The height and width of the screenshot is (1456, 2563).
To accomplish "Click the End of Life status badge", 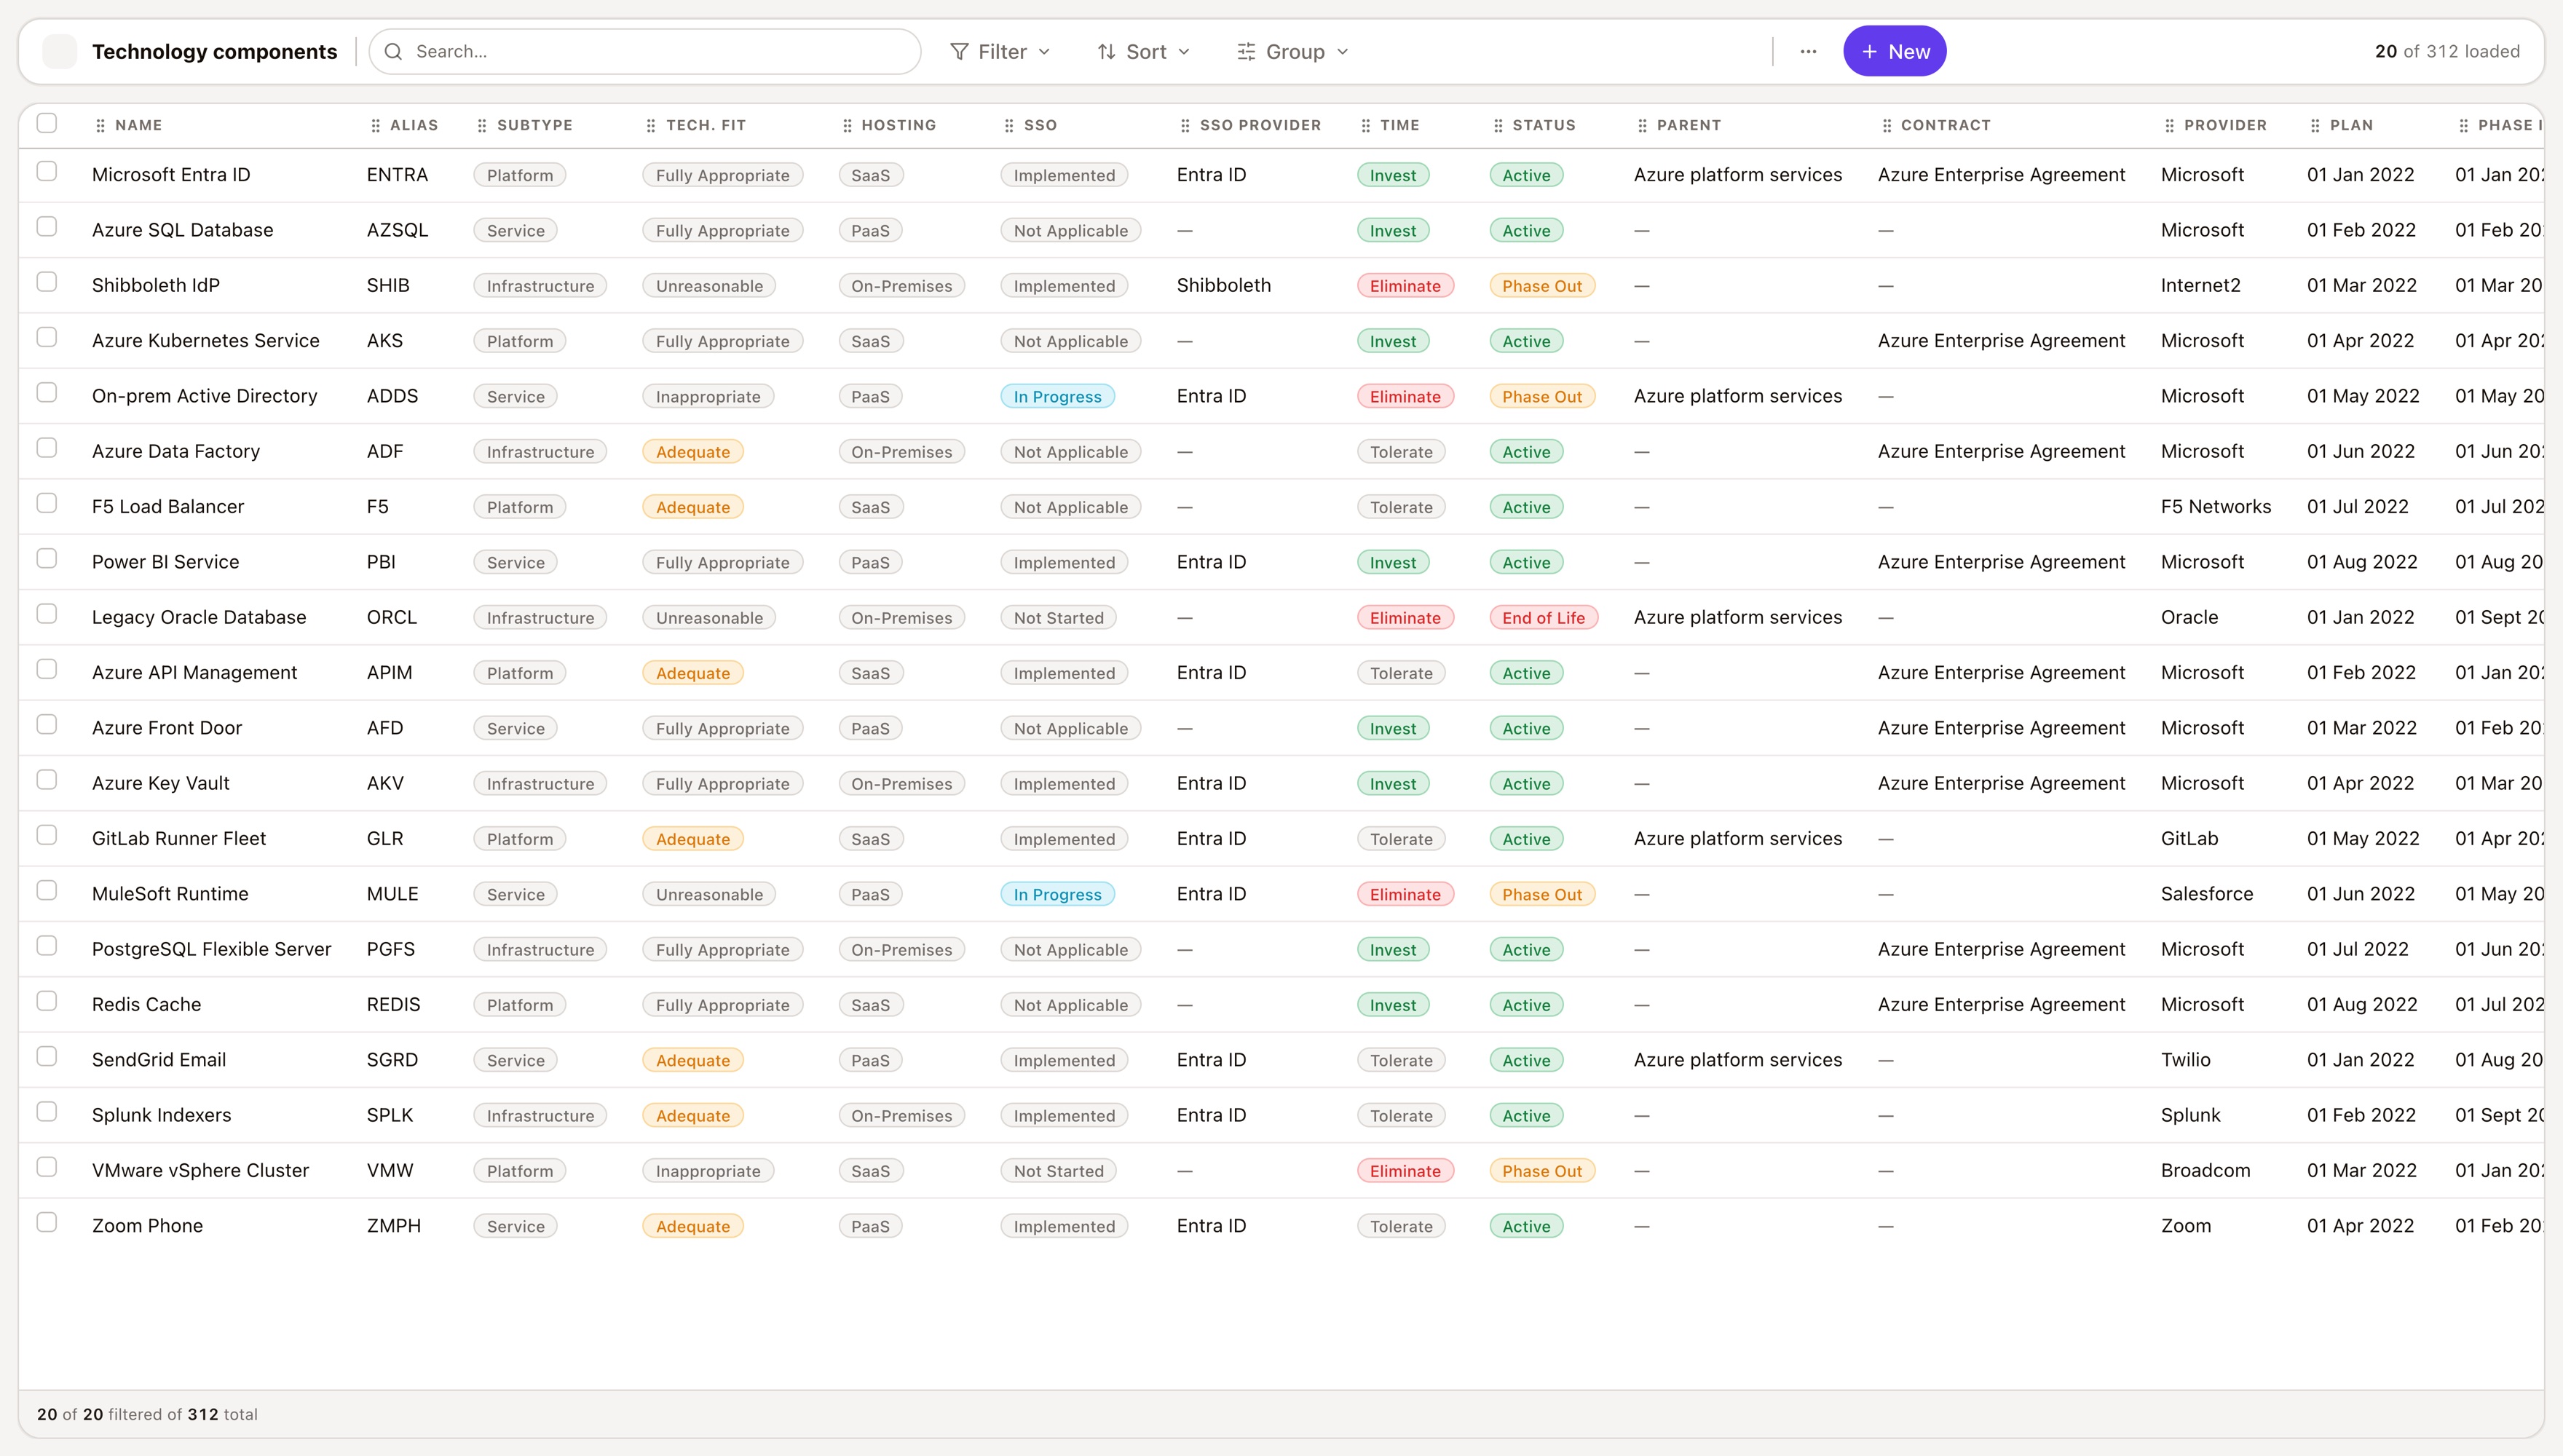I will 1543,618.
